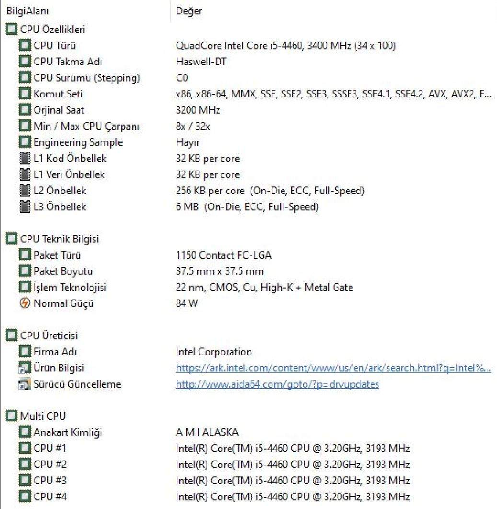Click the İşlem Teknolojisi row icon
The width and height of the screenshot is (497, 509).
[25, 287]
